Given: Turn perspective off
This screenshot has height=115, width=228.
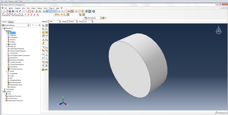Looking at the screenshot, I should pyautogui.click(x=36, y=11).
